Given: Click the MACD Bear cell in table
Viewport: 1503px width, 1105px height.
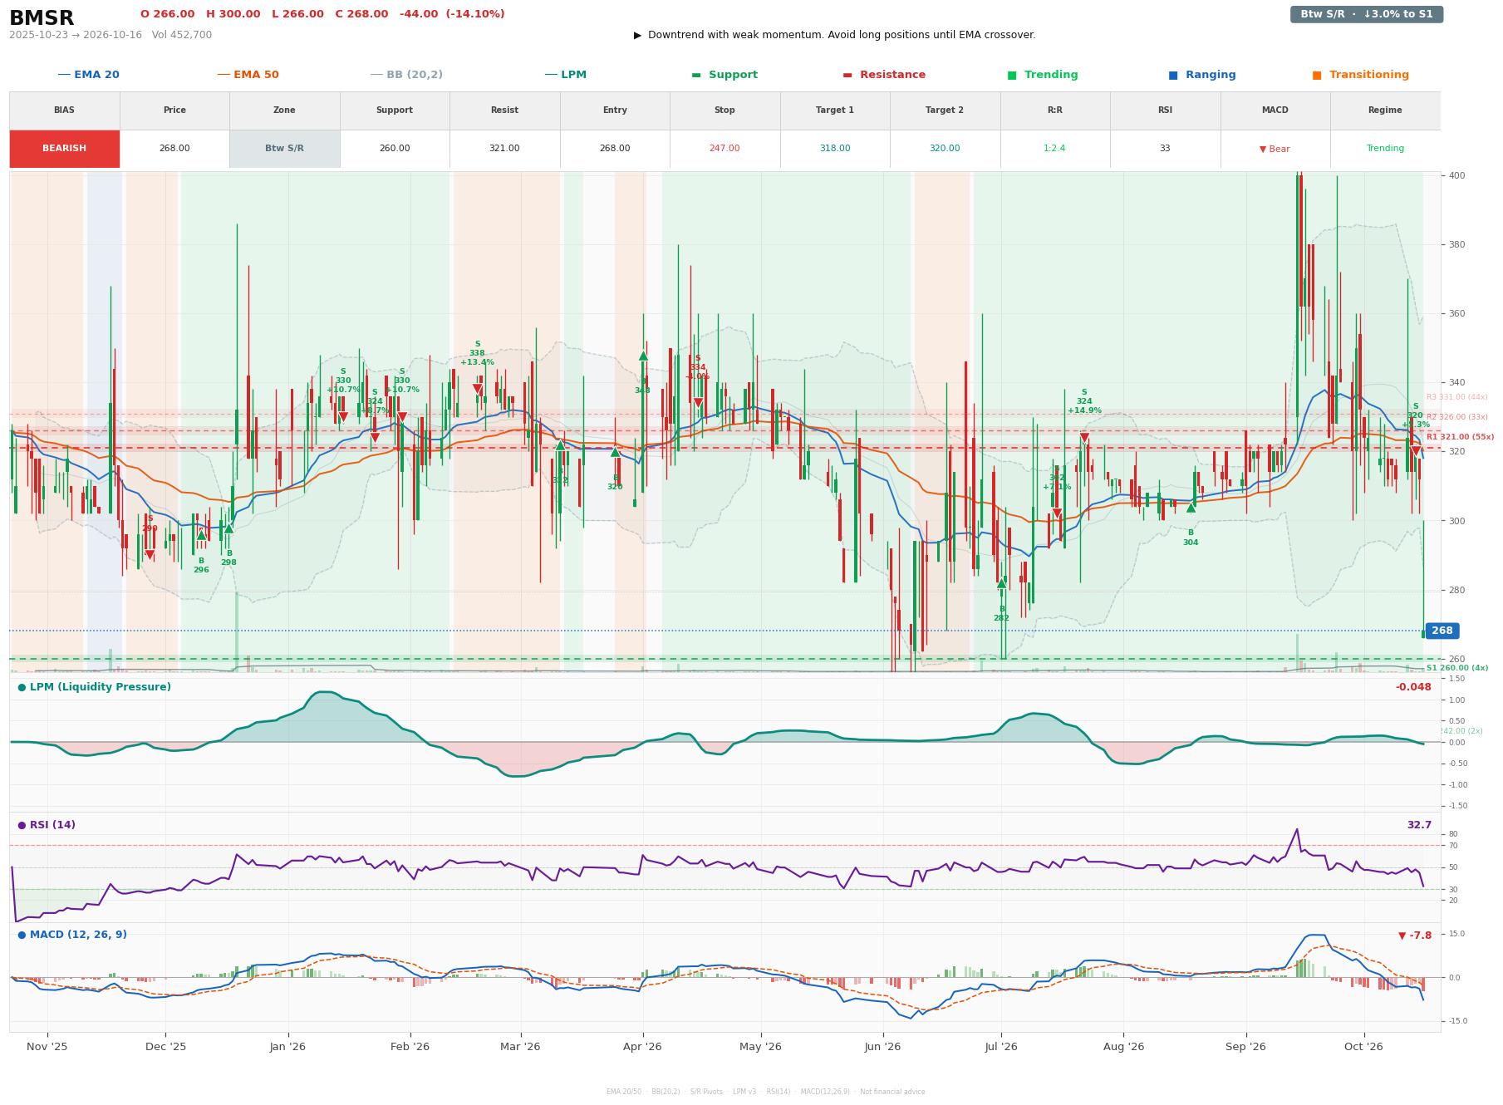Looking at the screenshot, I should point(1275,149).
